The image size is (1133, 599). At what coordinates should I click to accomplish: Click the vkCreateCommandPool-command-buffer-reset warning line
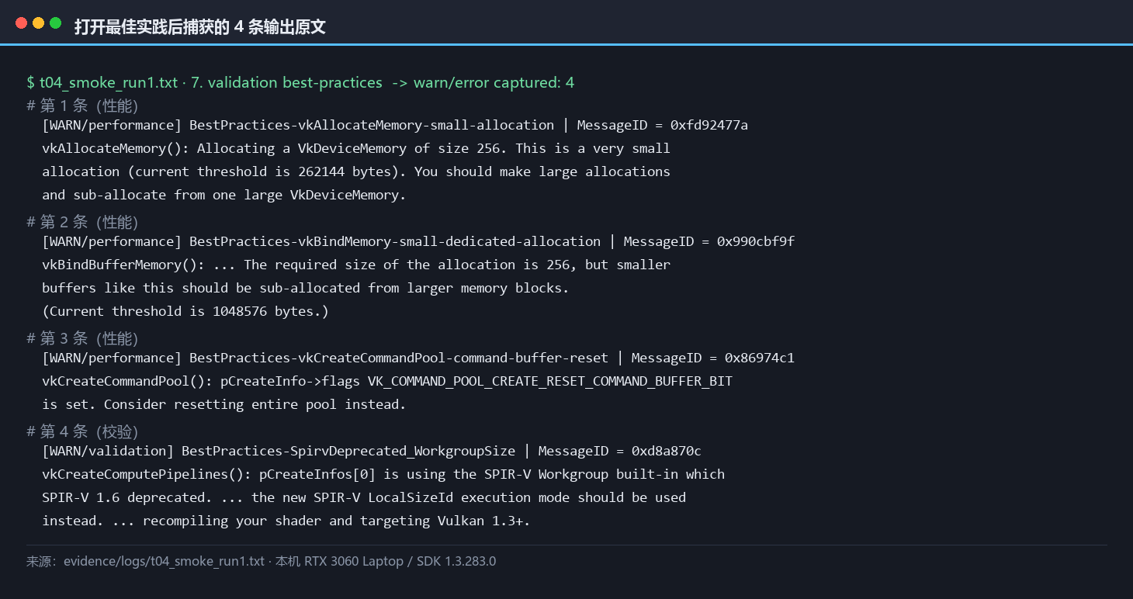418,358
